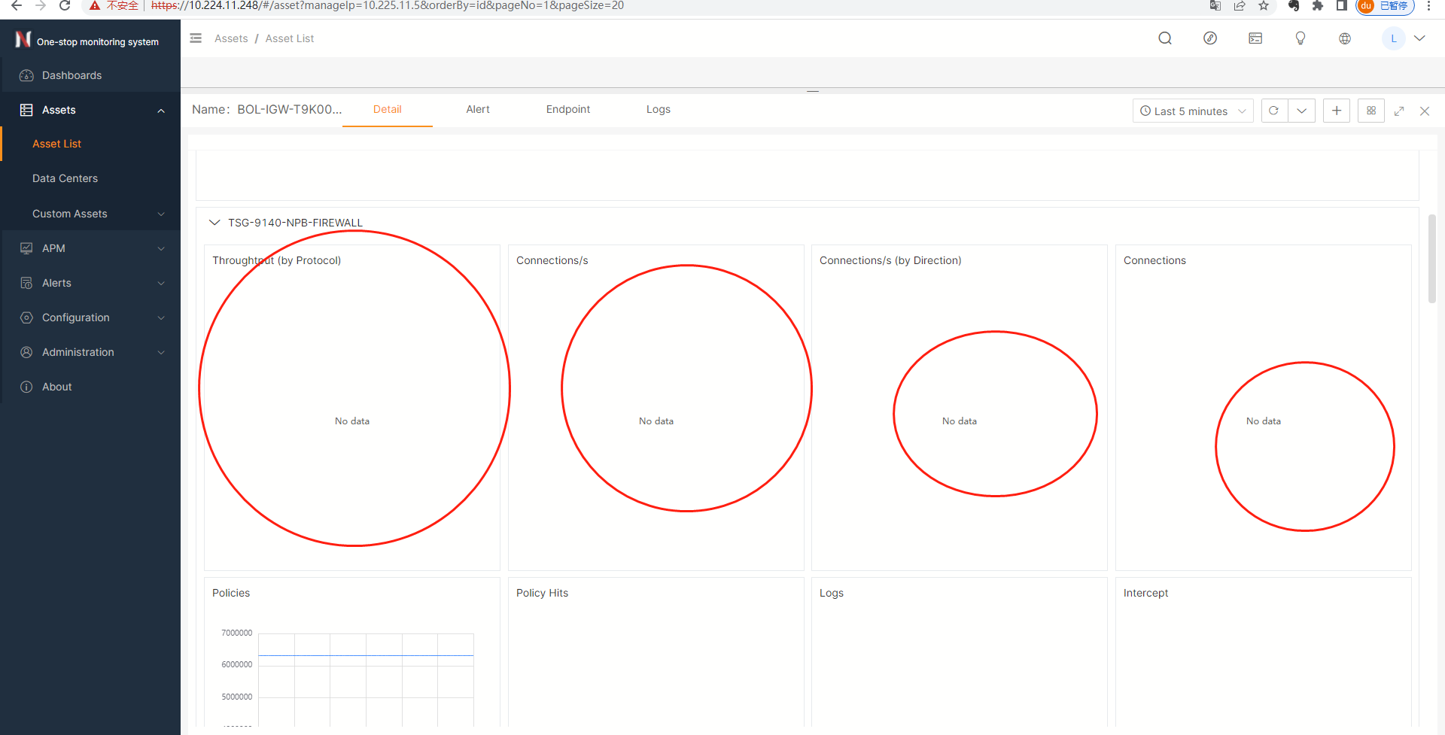This screenshot has height=735, width=1445.
Task: Open the terminal console icon
Action: [x=1255, y=38]
